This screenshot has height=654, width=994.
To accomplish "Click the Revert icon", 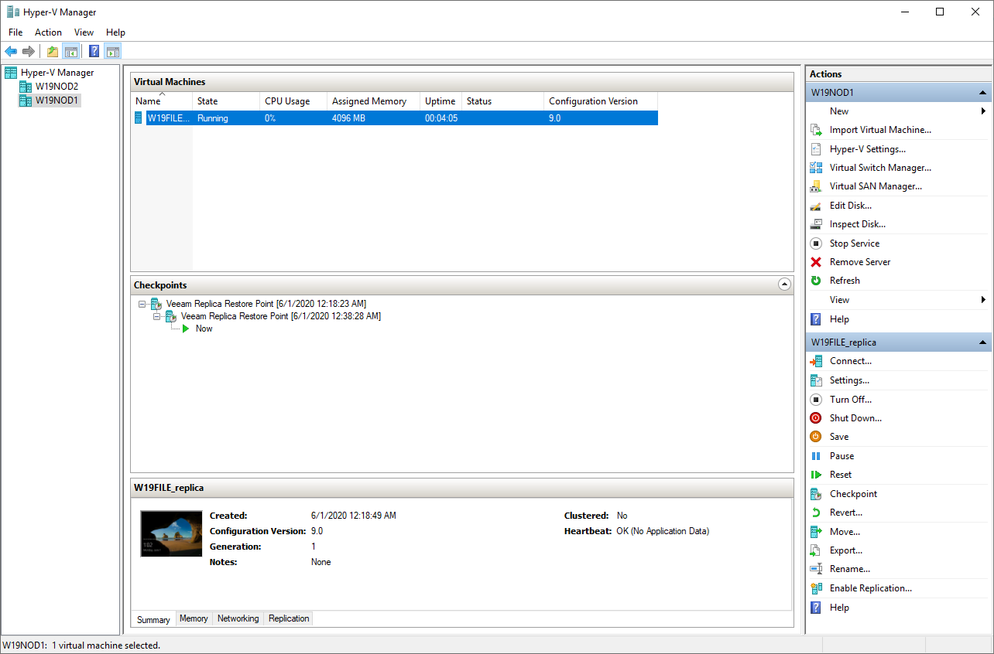I will 815,513.
